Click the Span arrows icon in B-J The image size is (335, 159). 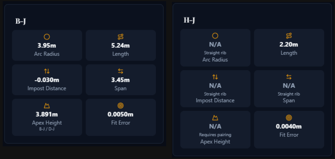point(120,71)
